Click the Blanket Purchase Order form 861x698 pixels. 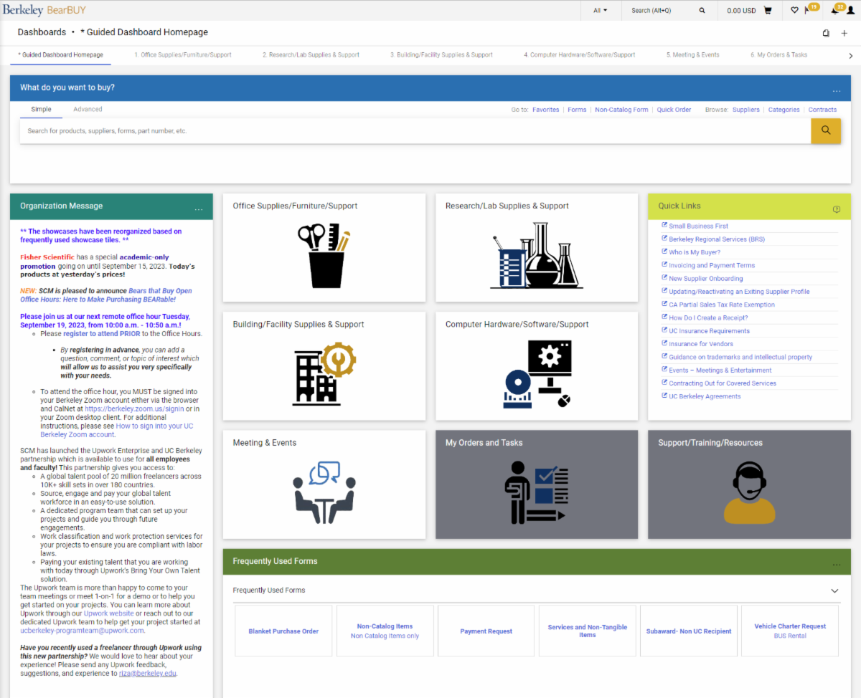pyautogui.click(x=283, y=631)
